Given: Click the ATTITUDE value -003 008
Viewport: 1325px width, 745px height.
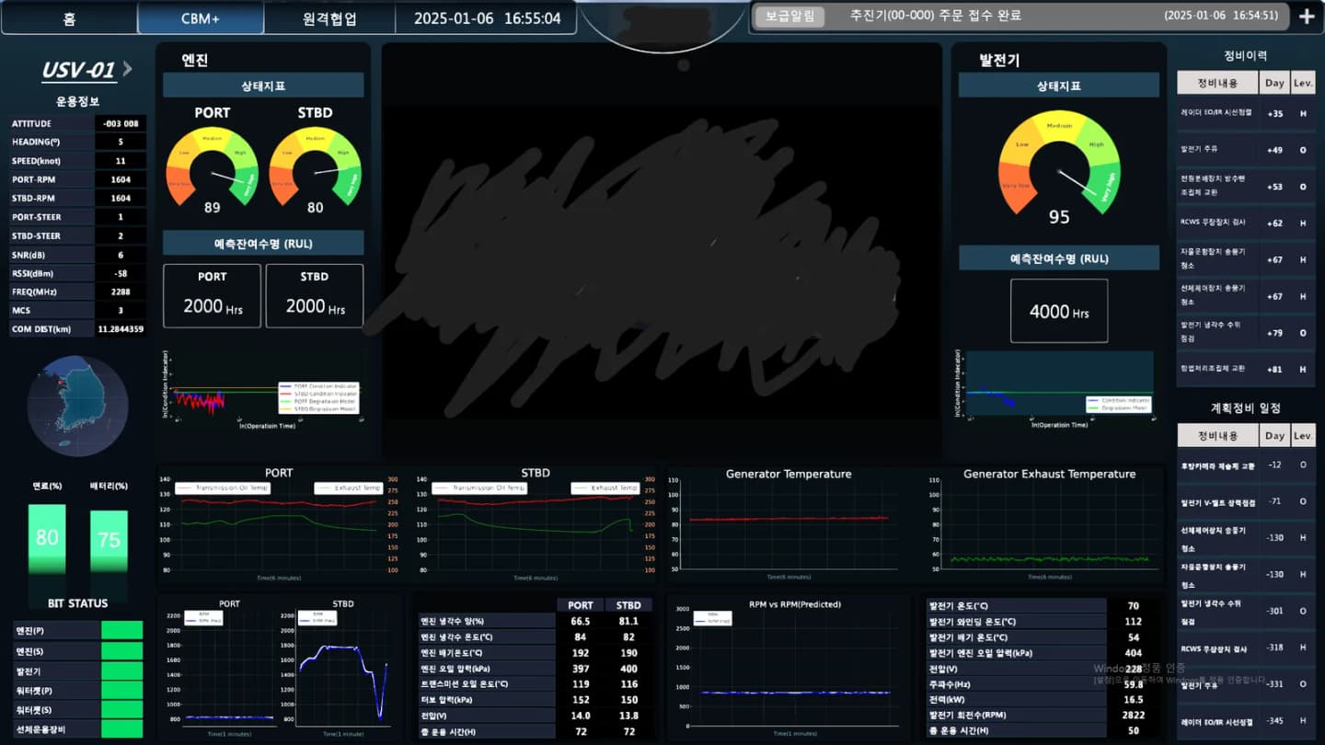Looking at the screenshot, I should 121,123.
